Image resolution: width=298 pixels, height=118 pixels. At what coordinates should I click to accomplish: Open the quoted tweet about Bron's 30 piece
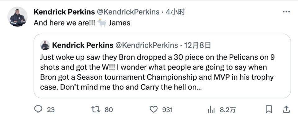click(x=162, y=66)
